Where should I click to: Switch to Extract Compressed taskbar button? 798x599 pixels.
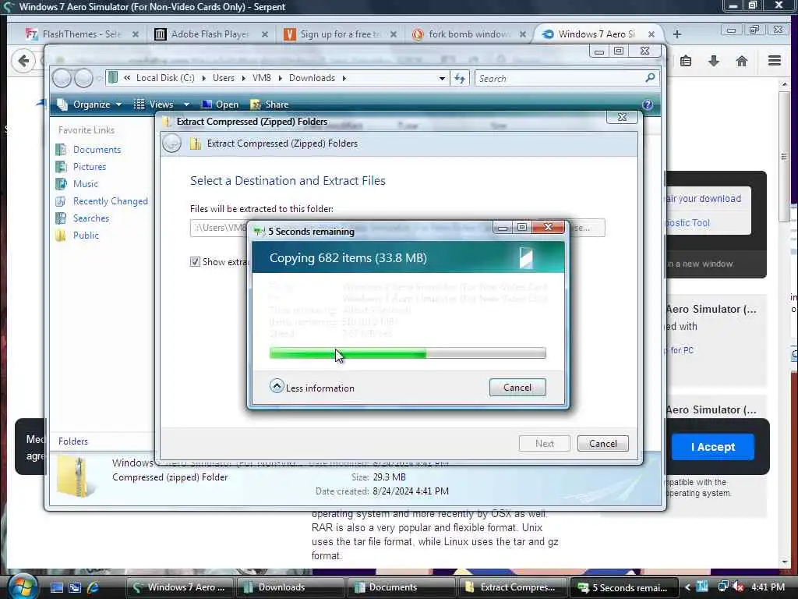click(x=513, y=587)
